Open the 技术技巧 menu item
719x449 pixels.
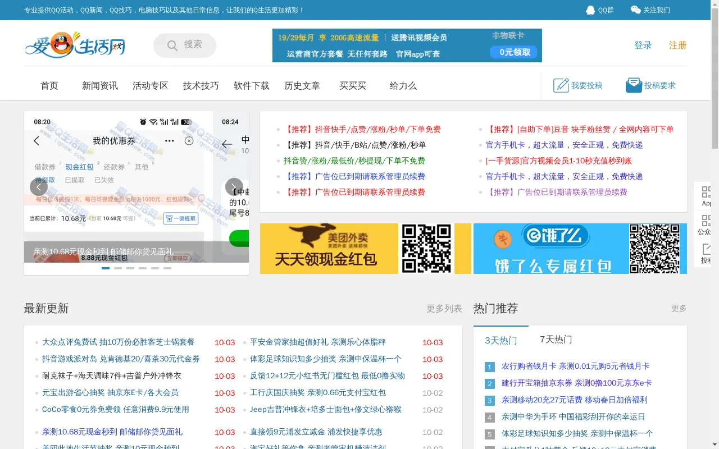pyautogui.click(x=201, y=86)
